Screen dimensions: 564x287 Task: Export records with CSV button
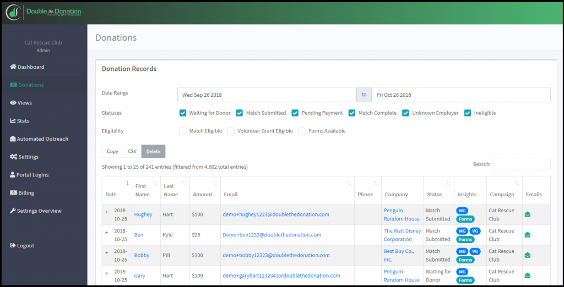coord(132,151)
